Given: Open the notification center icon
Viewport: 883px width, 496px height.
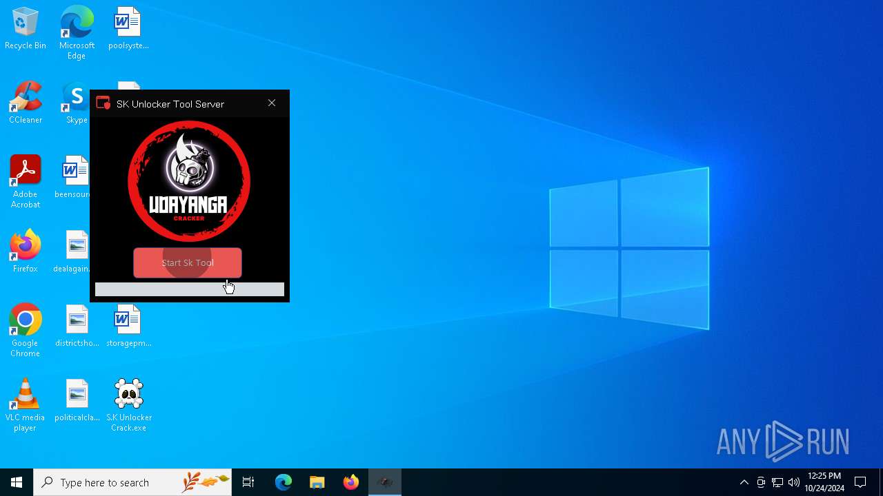Looking at the screenshot, I should tap(860, 482).
